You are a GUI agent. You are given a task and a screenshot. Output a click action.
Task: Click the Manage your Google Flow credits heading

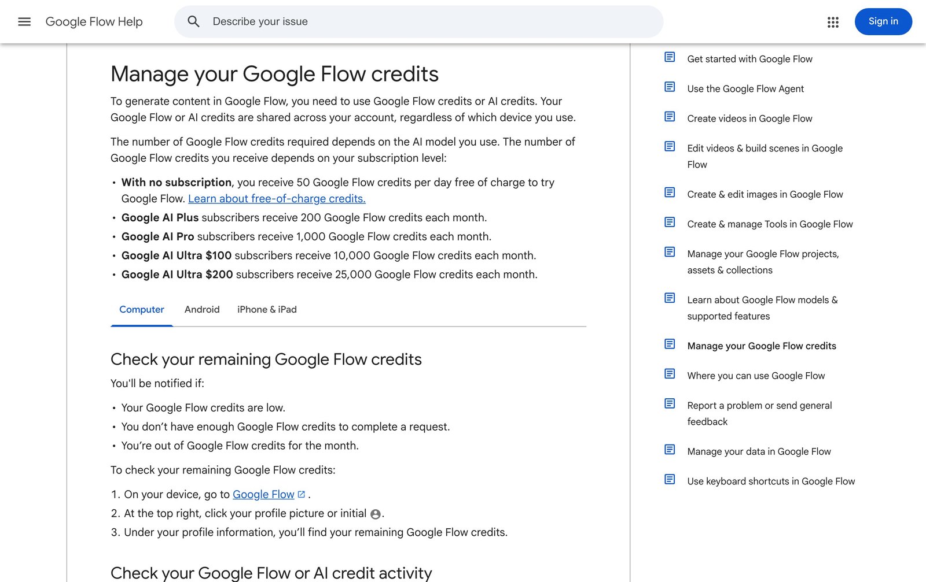point(274,74)
